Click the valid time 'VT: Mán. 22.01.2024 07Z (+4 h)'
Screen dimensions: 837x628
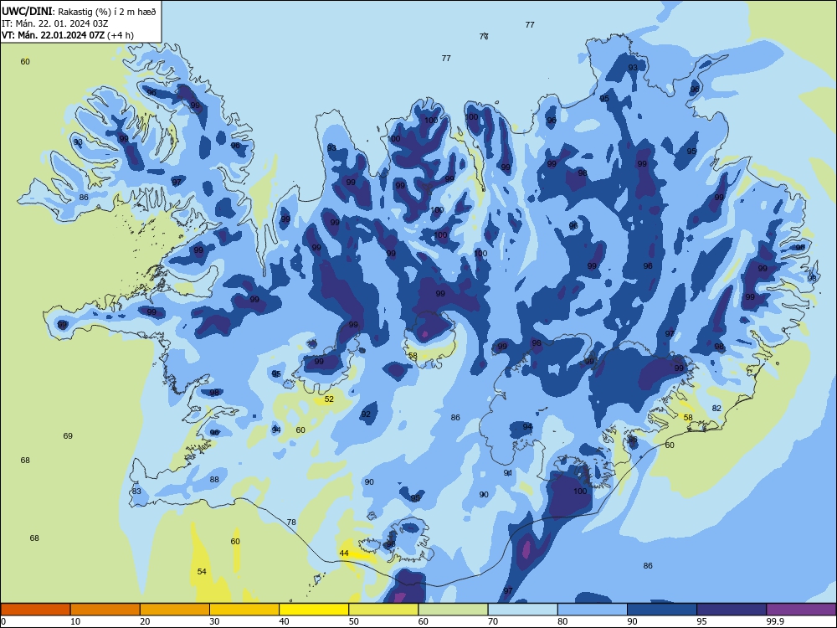(68, 35)
